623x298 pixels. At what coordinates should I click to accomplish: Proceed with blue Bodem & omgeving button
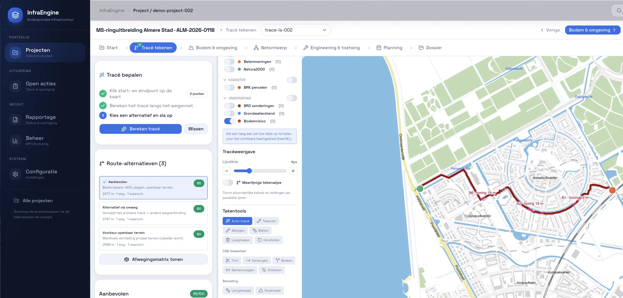click(592, 30)
